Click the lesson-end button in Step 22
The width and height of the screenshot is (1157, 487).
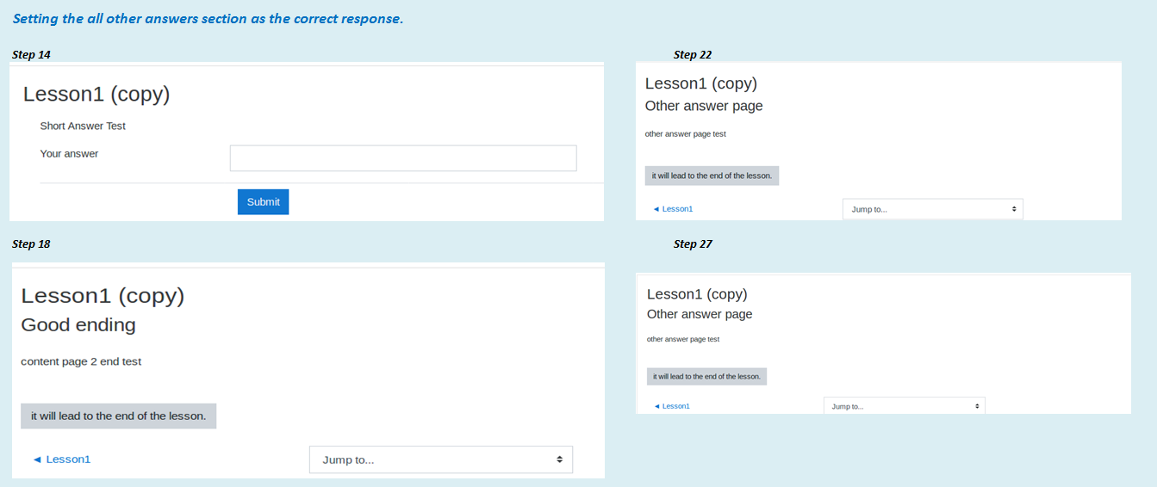pyautogui.click(x=712, y=176)
